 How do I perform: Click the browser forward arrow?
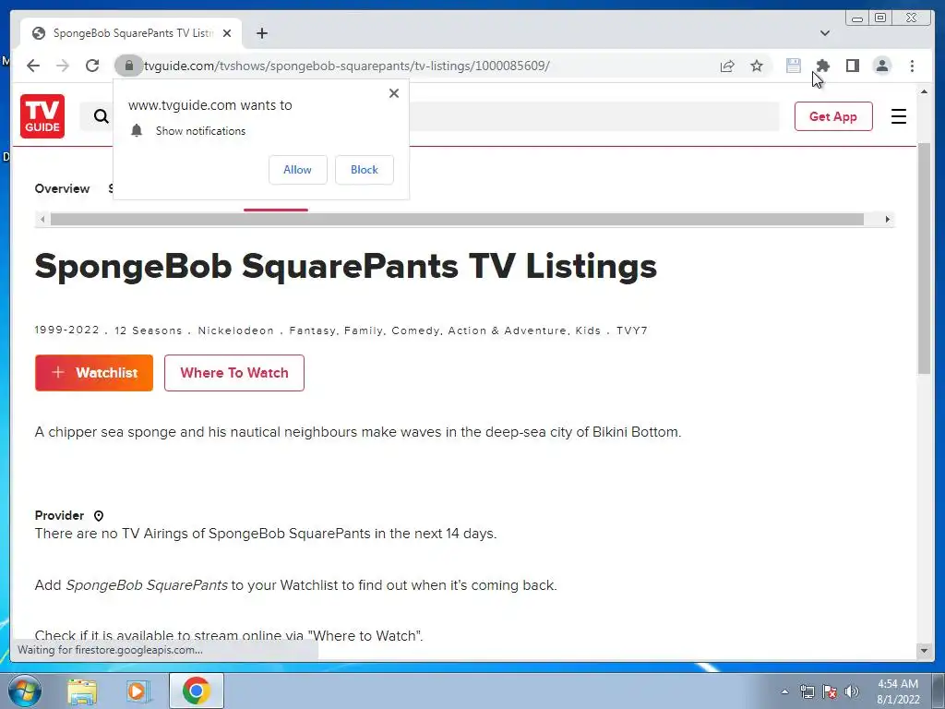click(x=63, y=66)
